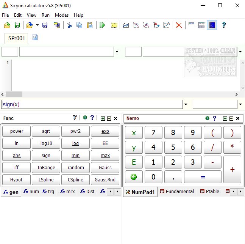Click the sqrt function button
Screen dimensions: 245x244
point(46,131)
